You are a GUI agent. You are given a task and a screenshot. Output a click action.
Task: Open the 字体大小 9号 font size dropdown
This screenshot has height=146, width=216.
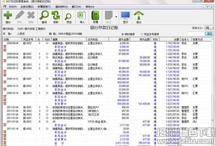tap(209, 28)
